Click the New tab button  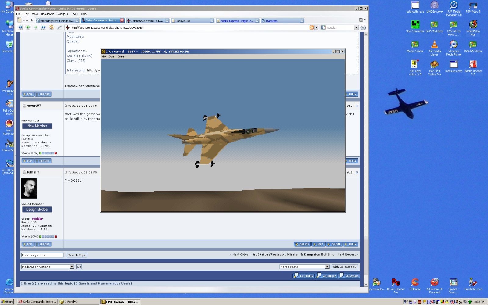(x=25, y=20)
